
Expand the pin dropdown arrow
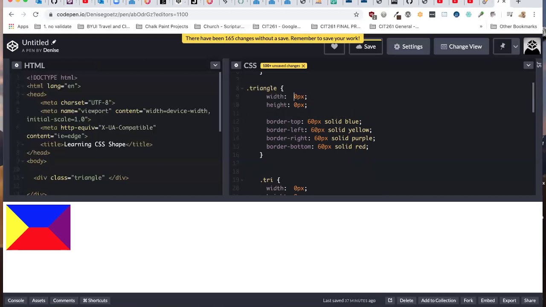point(516,46)
